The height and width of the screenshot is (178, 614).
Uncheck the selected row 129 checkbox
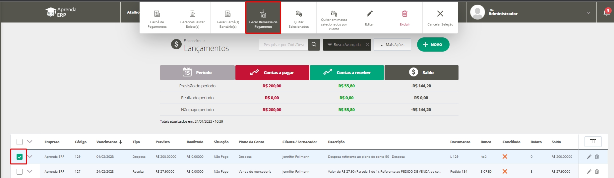click(20, 157)
